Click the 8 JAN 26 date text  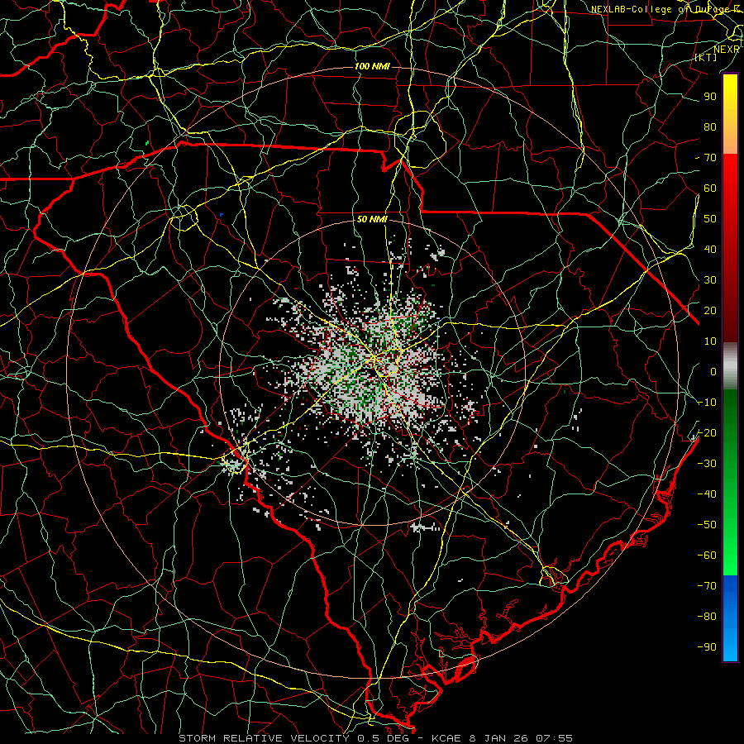coord(498,738)
